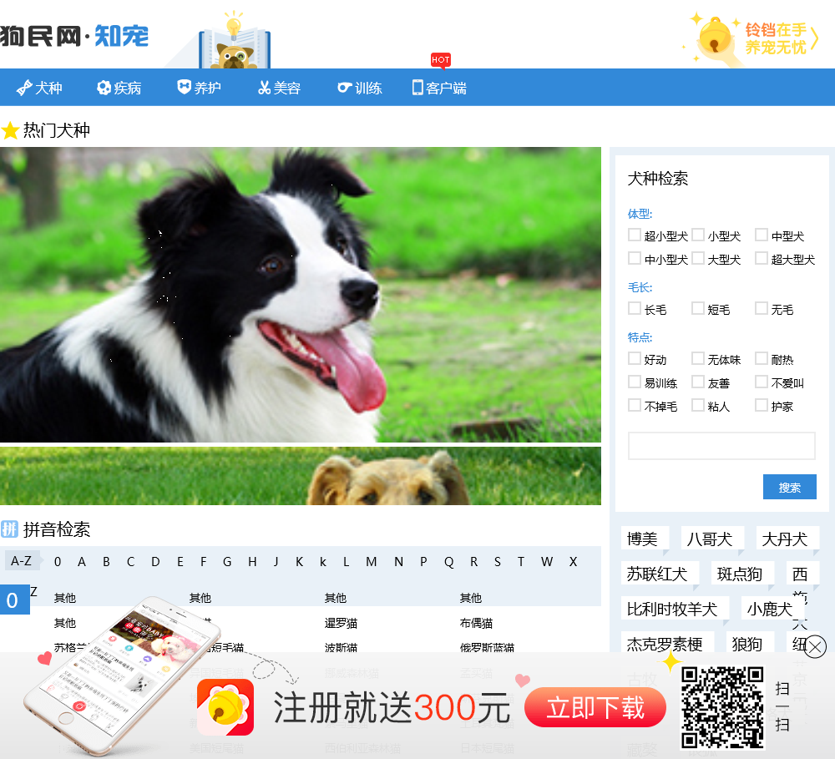Open the 疾病 nav menu item
Image resolution: width=835 pixels, height=759 pixels.
(119, 88)
